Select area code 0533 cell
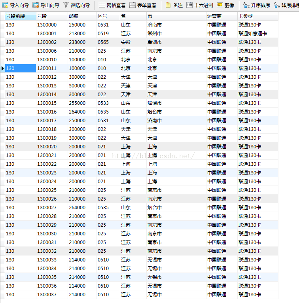 click(108, 103)
